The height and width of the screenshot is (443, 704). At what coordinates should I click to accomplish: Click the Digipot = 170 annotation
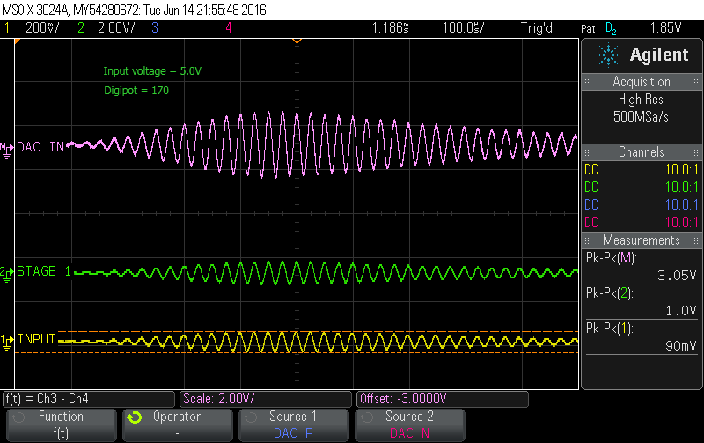click(x=136, y=91)
